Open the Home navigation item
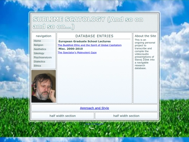Screen dimensions: 189x142 [43, 41]
